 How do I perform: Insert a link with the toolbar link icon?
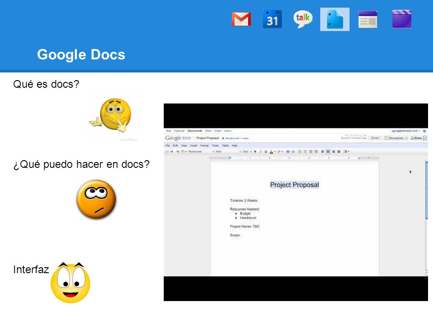click(288, 152)
